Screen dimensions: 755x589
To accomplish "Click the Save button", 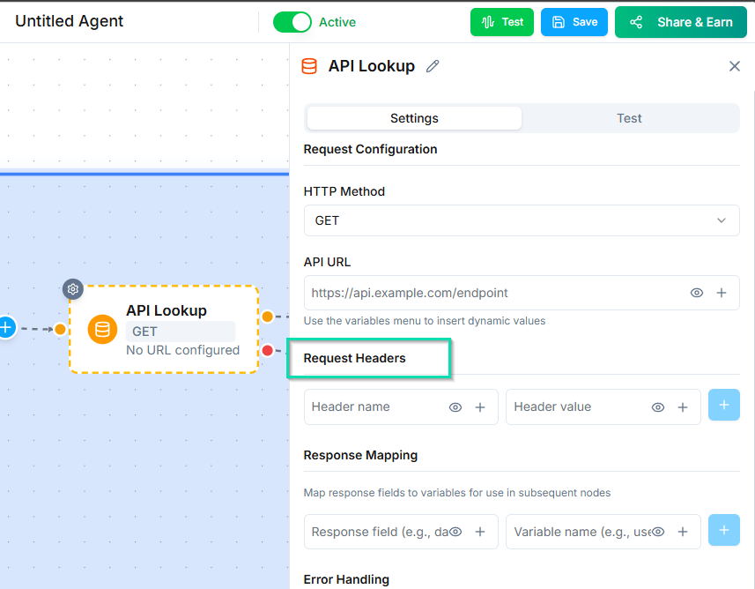I will click(x=574, y=22).
